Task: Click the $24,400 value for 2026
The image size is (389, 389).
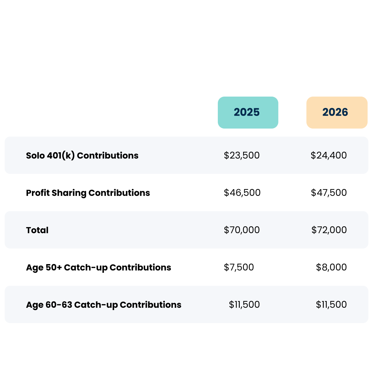Action: coord(329,156)
